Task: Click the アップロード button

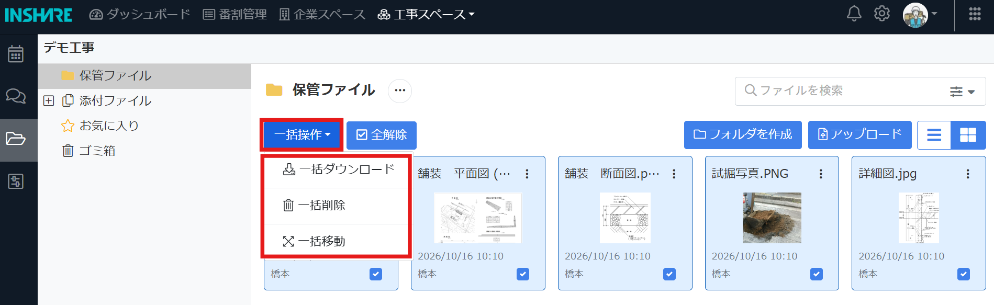Action: point(860,135)
